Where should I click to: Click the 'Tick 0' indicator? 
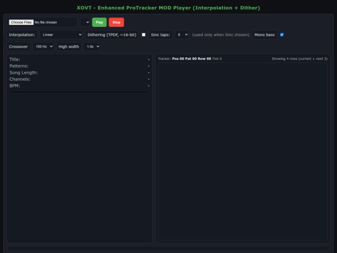pyautogui.click(x=217, y=59)
